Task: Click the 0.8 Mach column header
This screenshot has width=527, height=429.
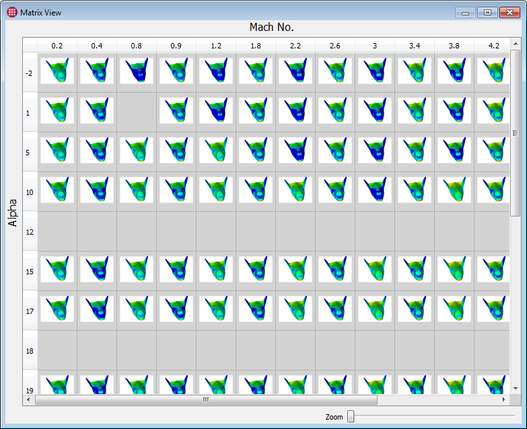Action: [x=137, y=45]
